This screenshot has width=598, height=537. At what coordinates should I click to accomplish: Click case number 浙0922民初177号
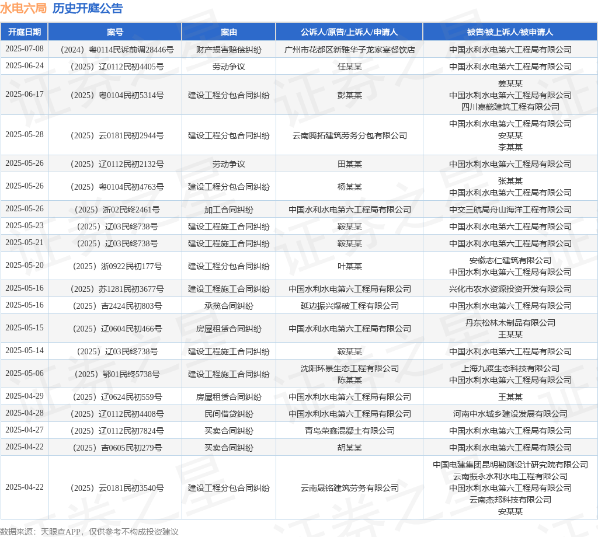click(117, 266)
